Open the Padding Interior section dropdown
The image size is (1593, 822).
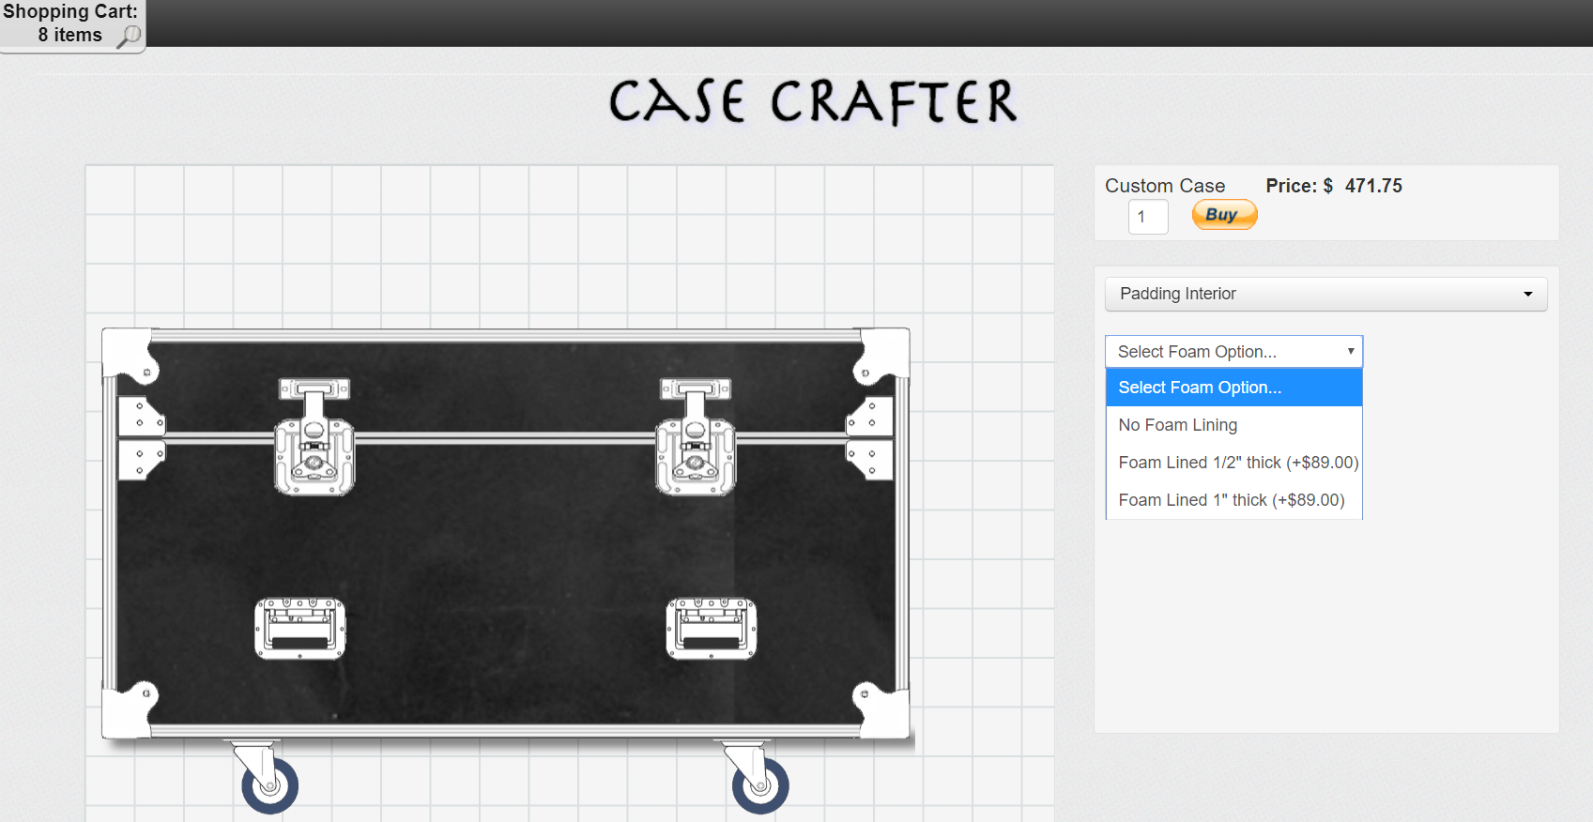pyautogui.click(x=1325, y=295)
